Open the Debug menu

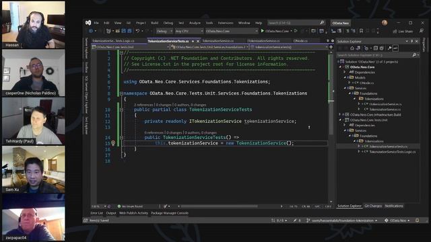click(168, 23)
